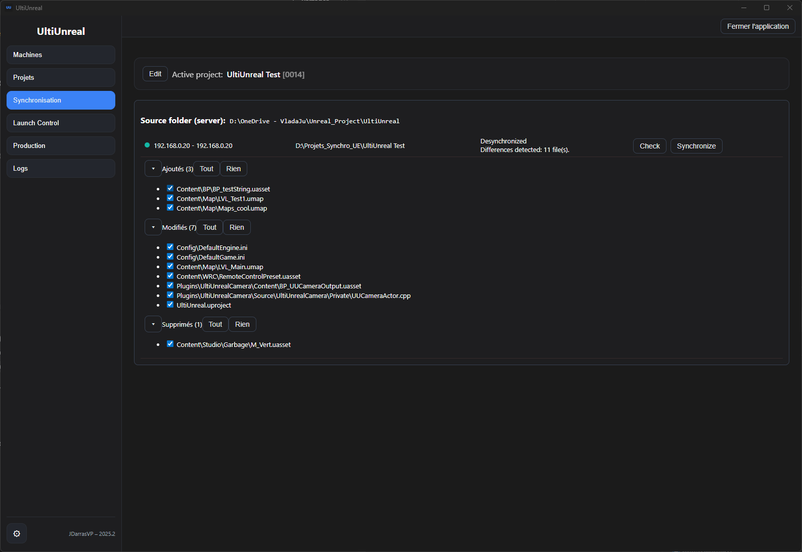The width and height of the screenshot is (802, 552).
Task: Click Fermer l'application button
Action: (758, 26)
